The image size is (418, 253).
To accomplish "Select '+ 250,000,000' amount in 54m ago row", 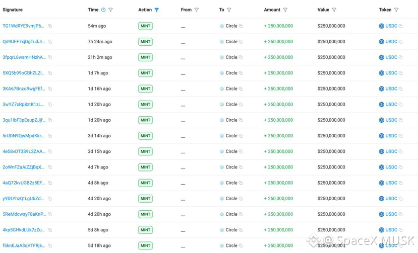I will point(278,26).
